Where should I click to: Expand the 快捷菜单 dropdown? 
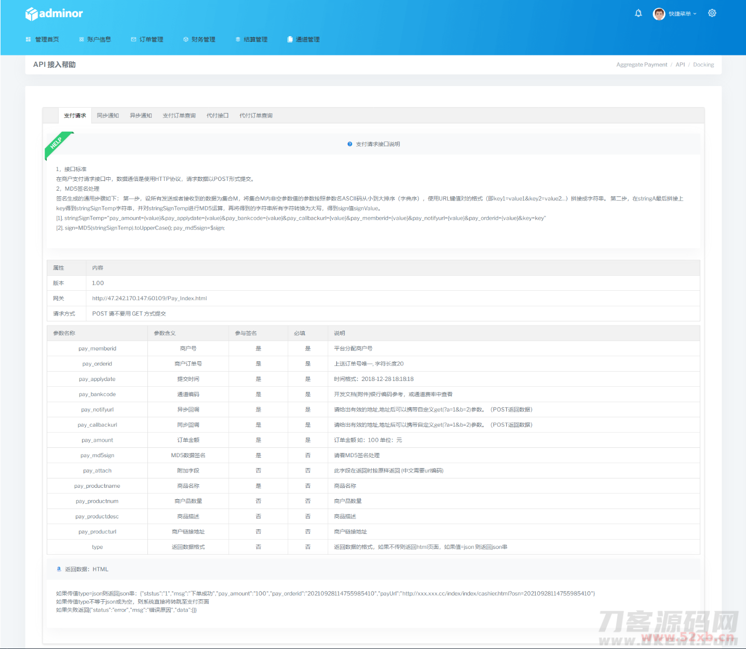[682, 14]
